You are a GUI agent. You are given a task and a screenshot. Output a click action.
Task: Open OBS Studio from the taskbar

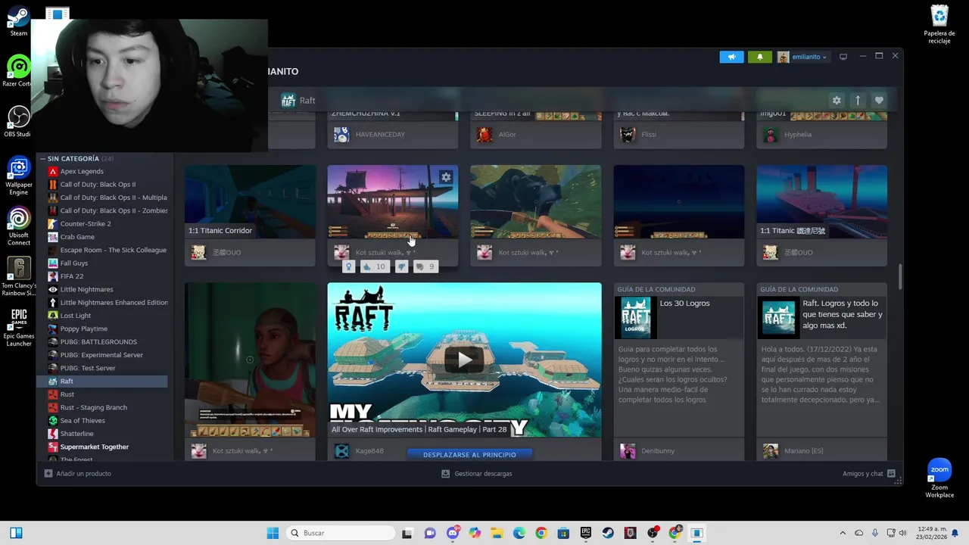[653, 533]
